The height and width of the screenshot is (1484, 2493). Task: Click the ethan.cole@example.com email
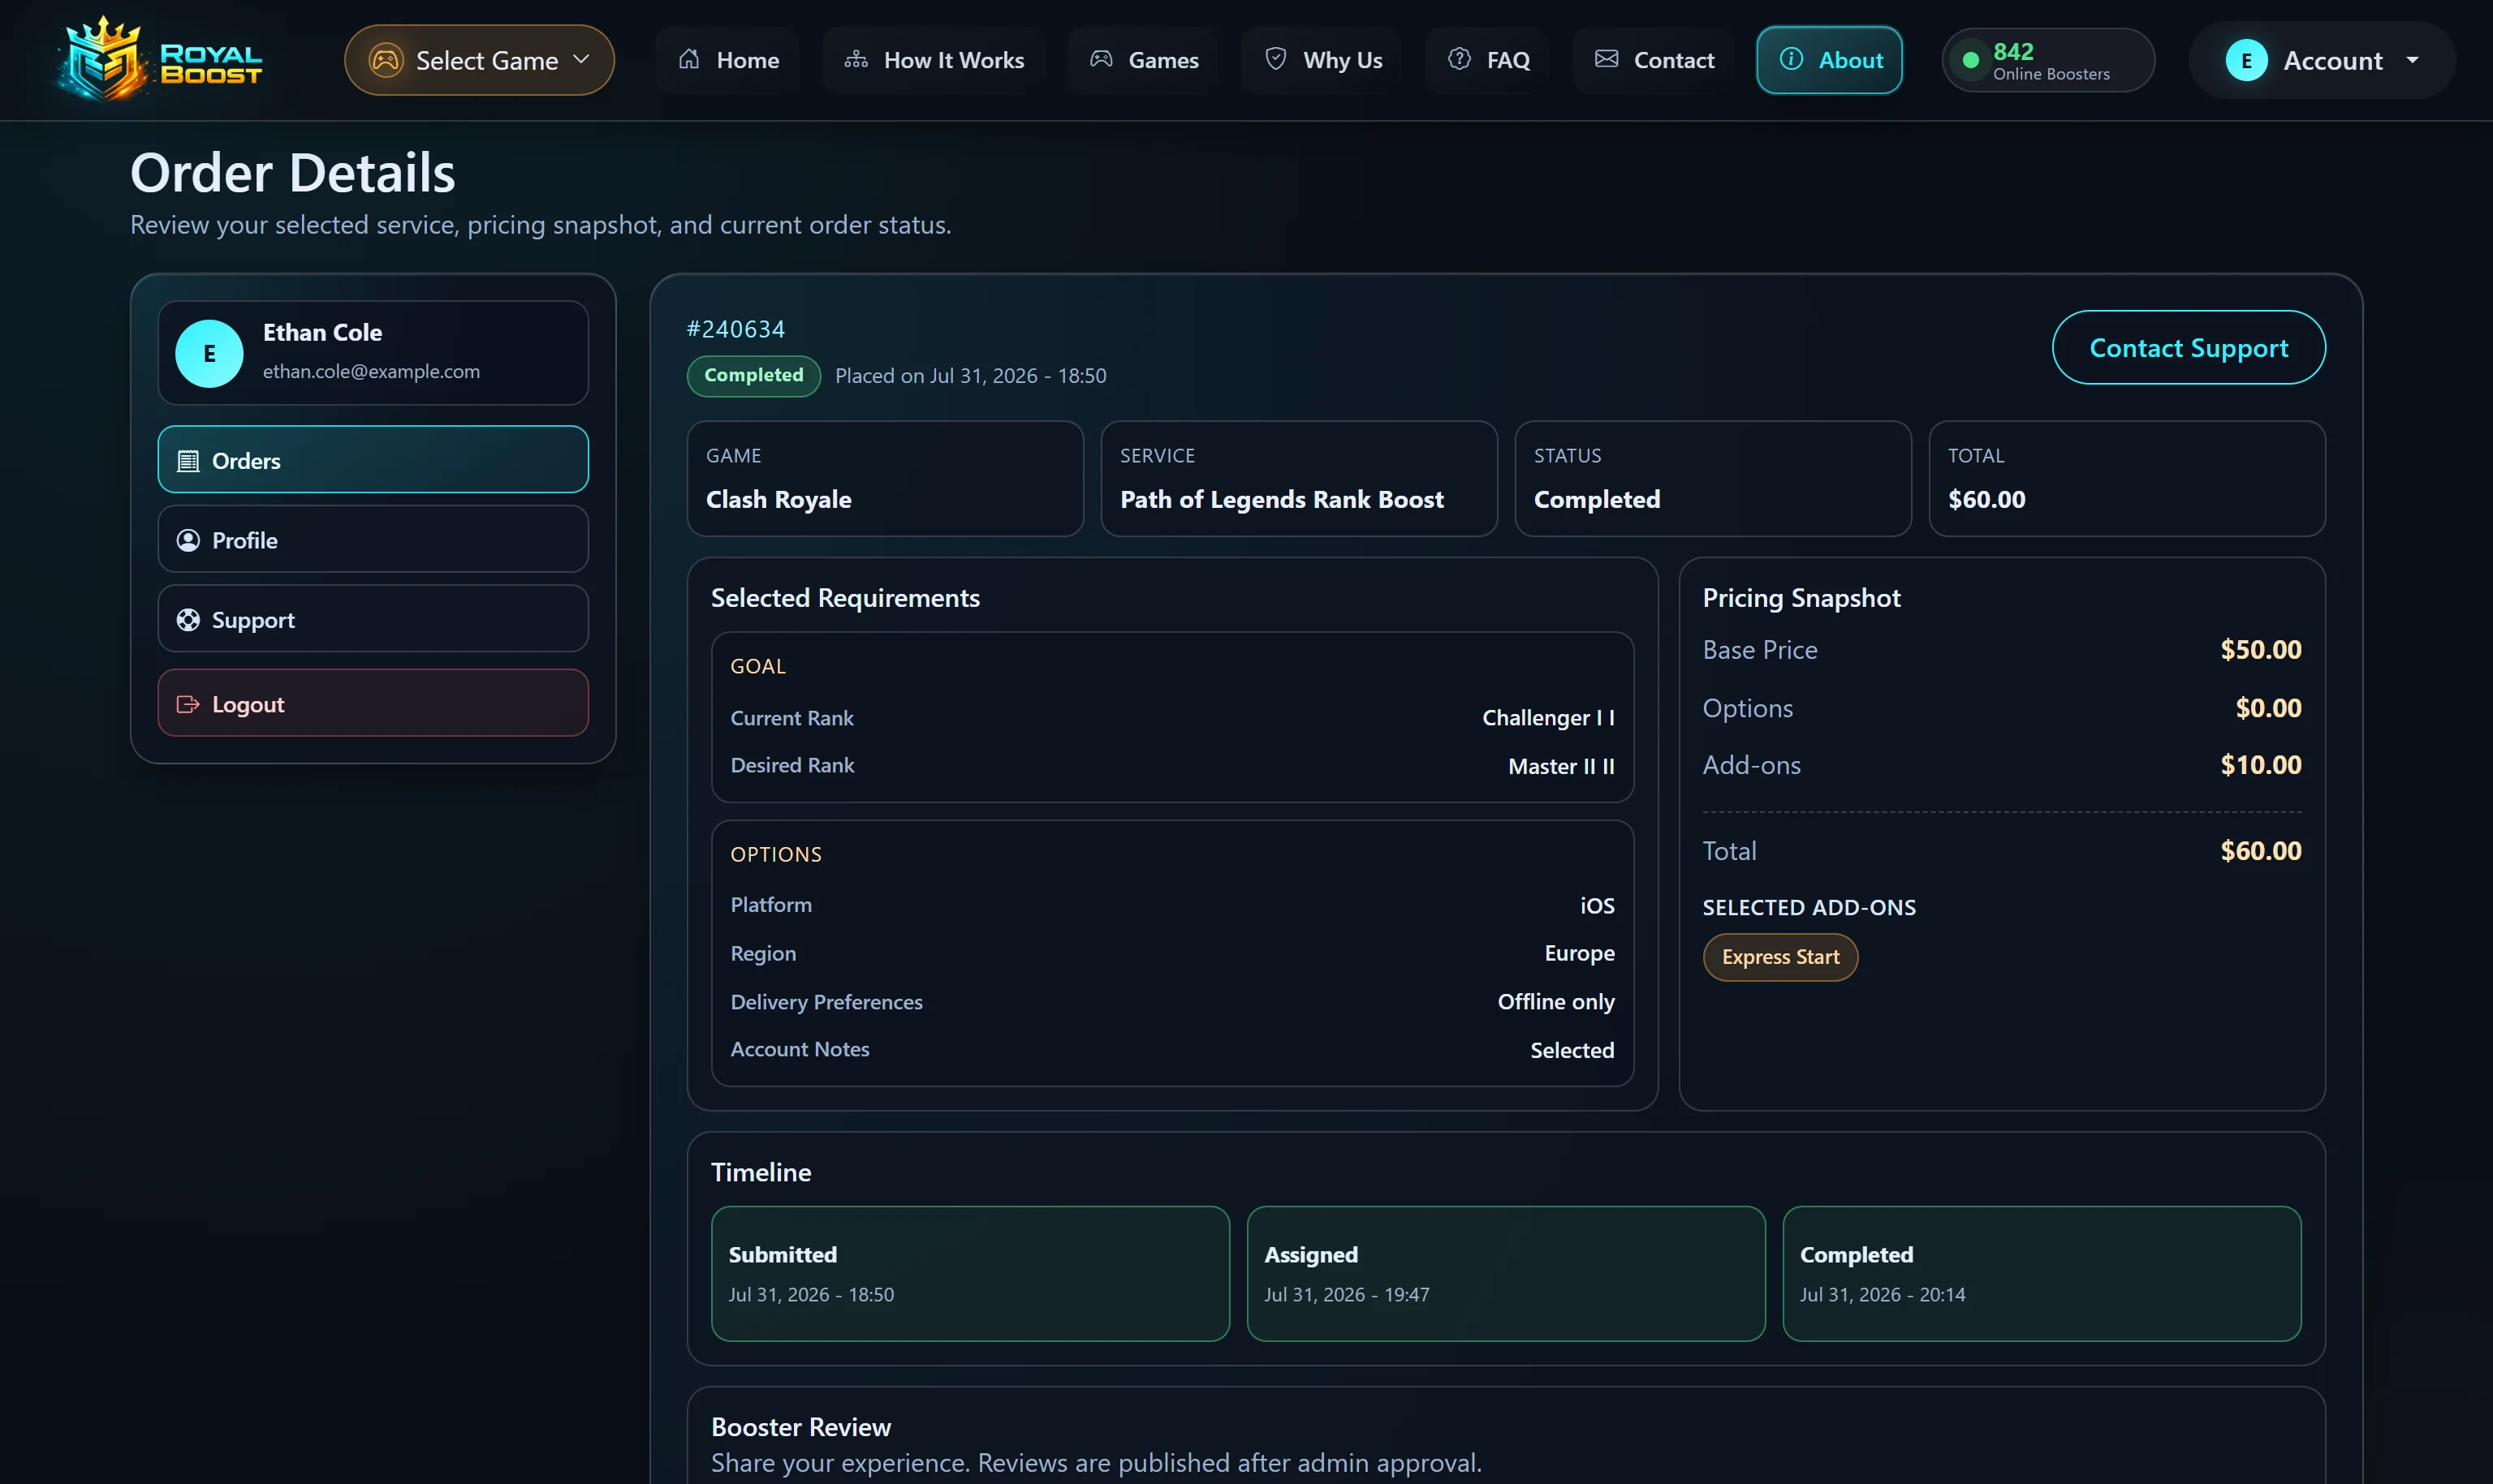[x=371, y=371]
